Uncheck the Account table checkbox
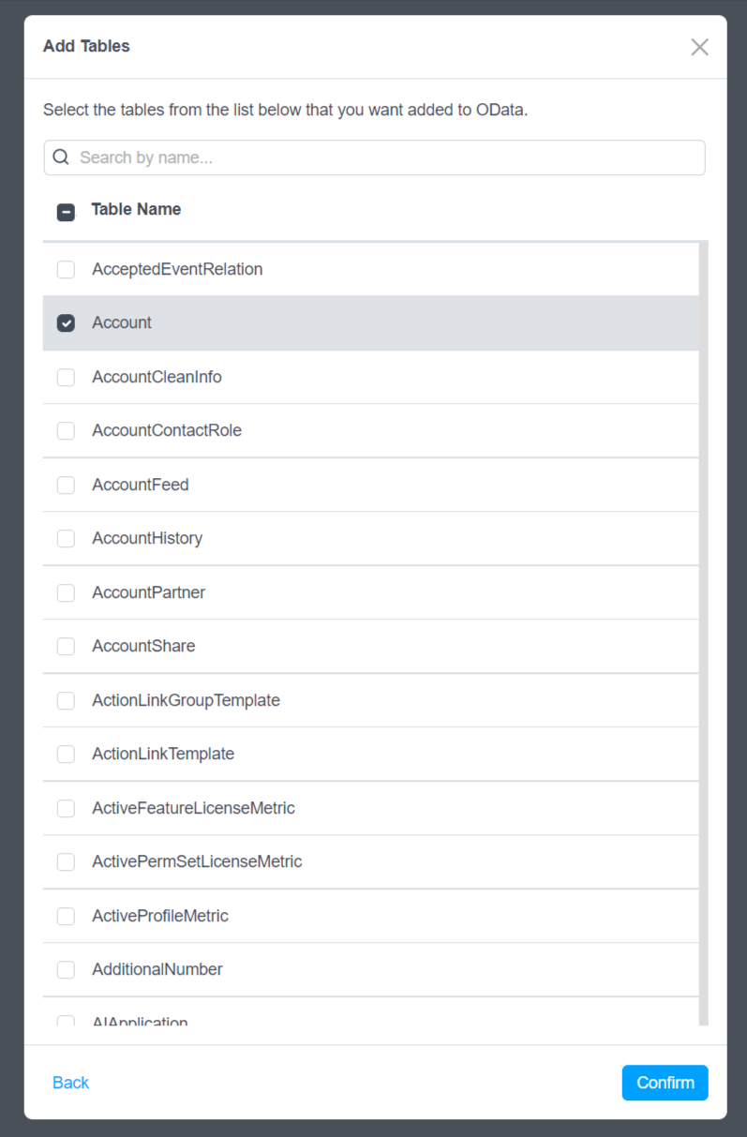This screenshot has height=1137, width=747. [66, 323]
